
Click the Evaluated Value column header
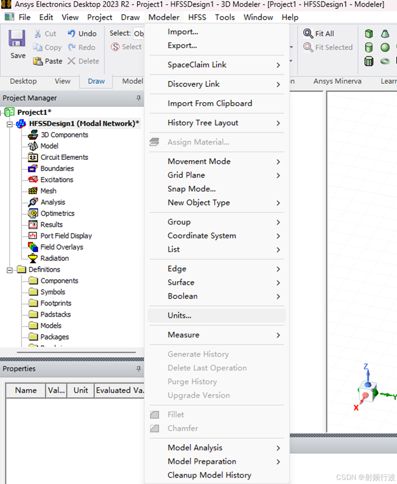click(x=119, y=390)
